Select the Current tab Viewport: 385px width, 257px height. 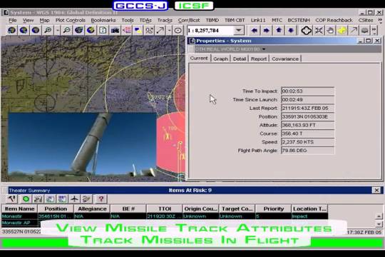click(x=199, y=59)
